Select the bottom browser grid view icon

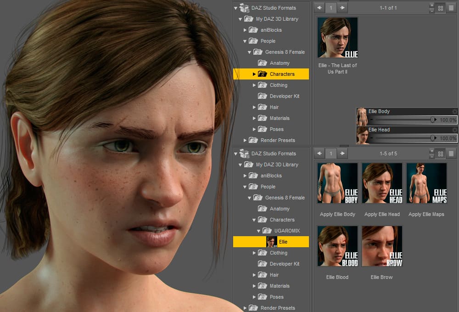[441, 153]
